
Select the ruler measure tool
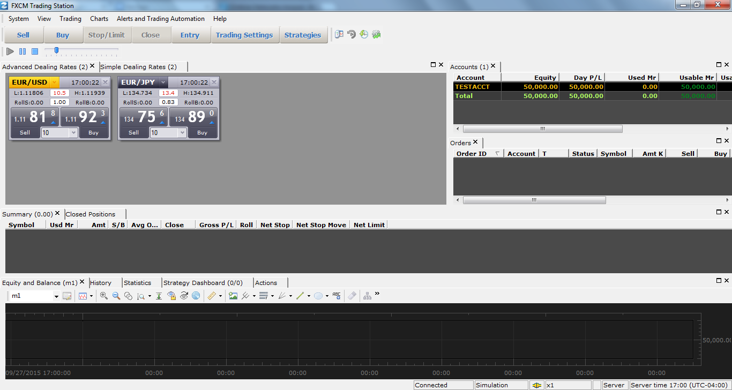click(211, 296)
